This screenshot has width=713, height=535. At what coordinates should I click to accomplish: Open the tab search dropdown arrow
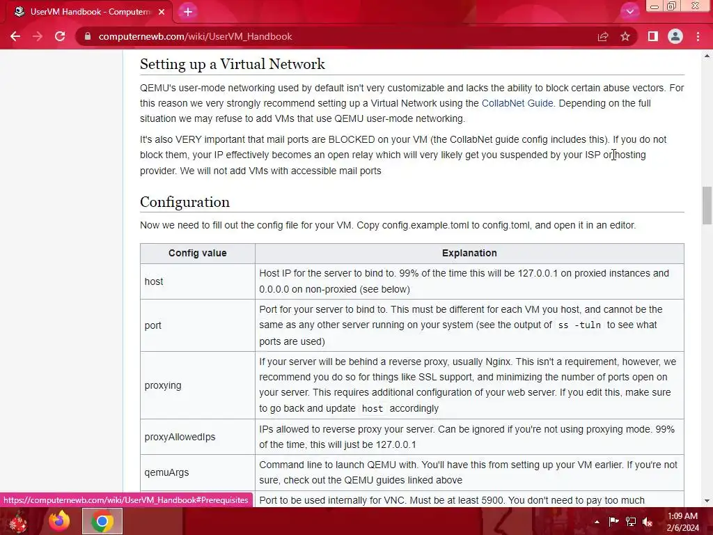click(629, 12)
